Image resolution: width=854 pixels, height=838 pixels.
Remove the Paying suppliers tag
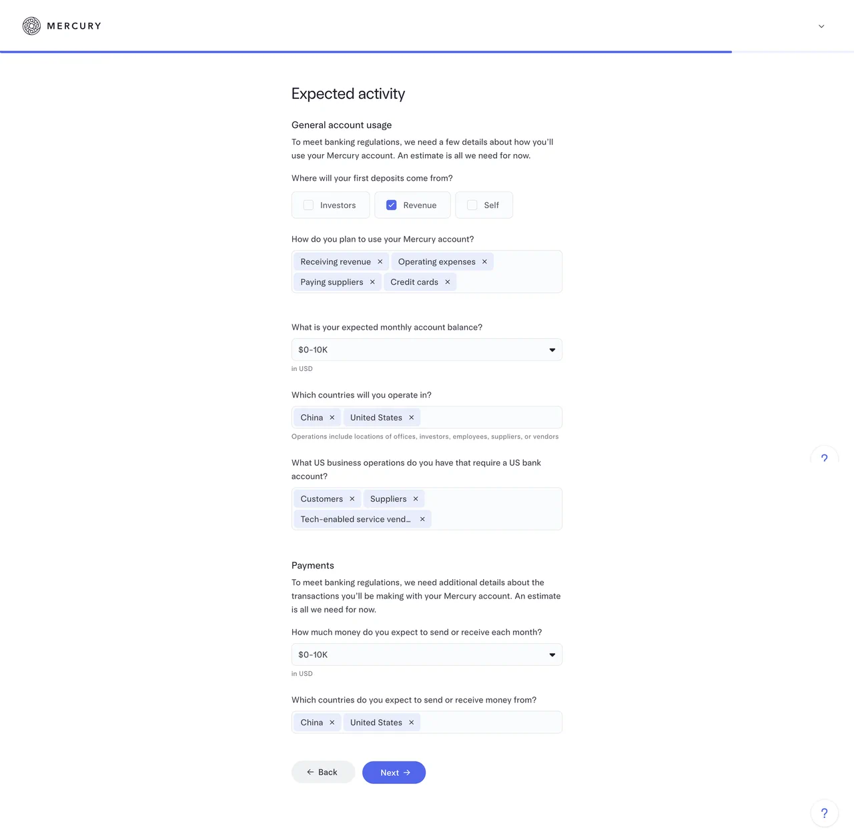coord(372,282)
